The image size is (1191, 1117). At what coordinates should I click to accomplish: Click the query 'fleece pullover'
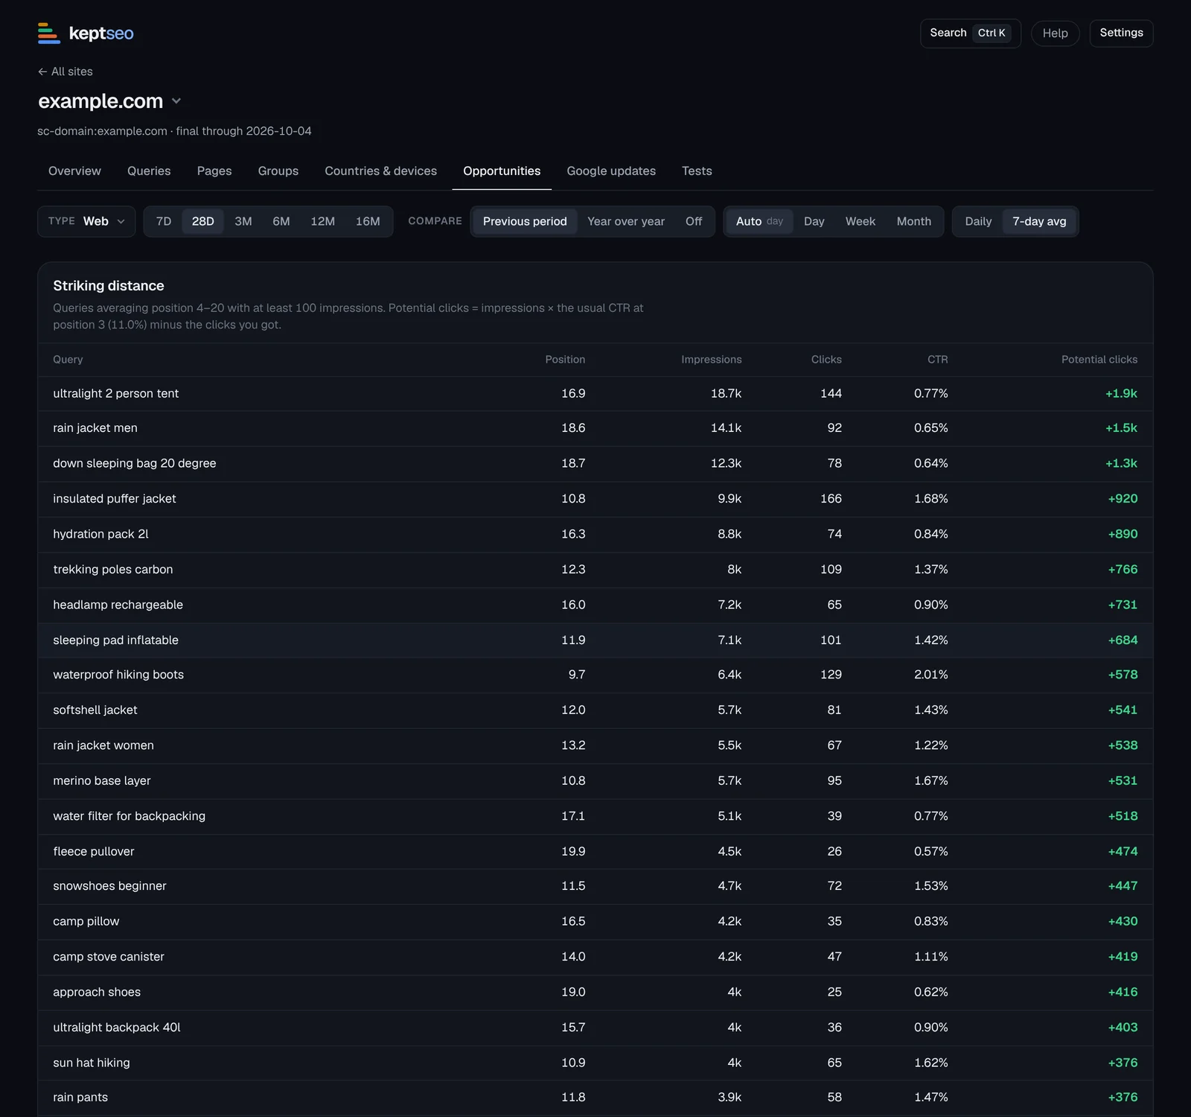pos(94,852)
